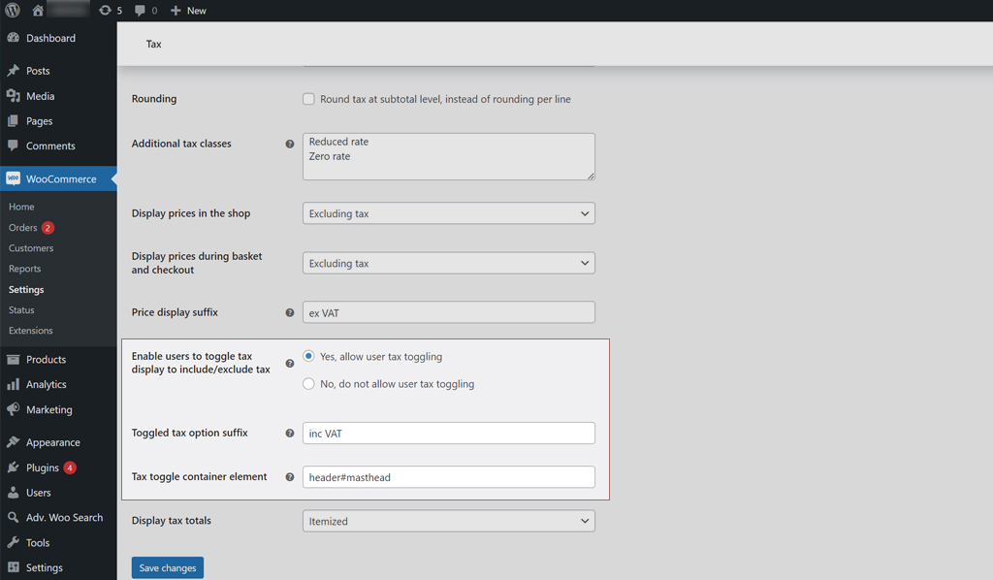Open Orders in WooCommerce submenu
993x580 pixels.
click(x=23, y=228)
